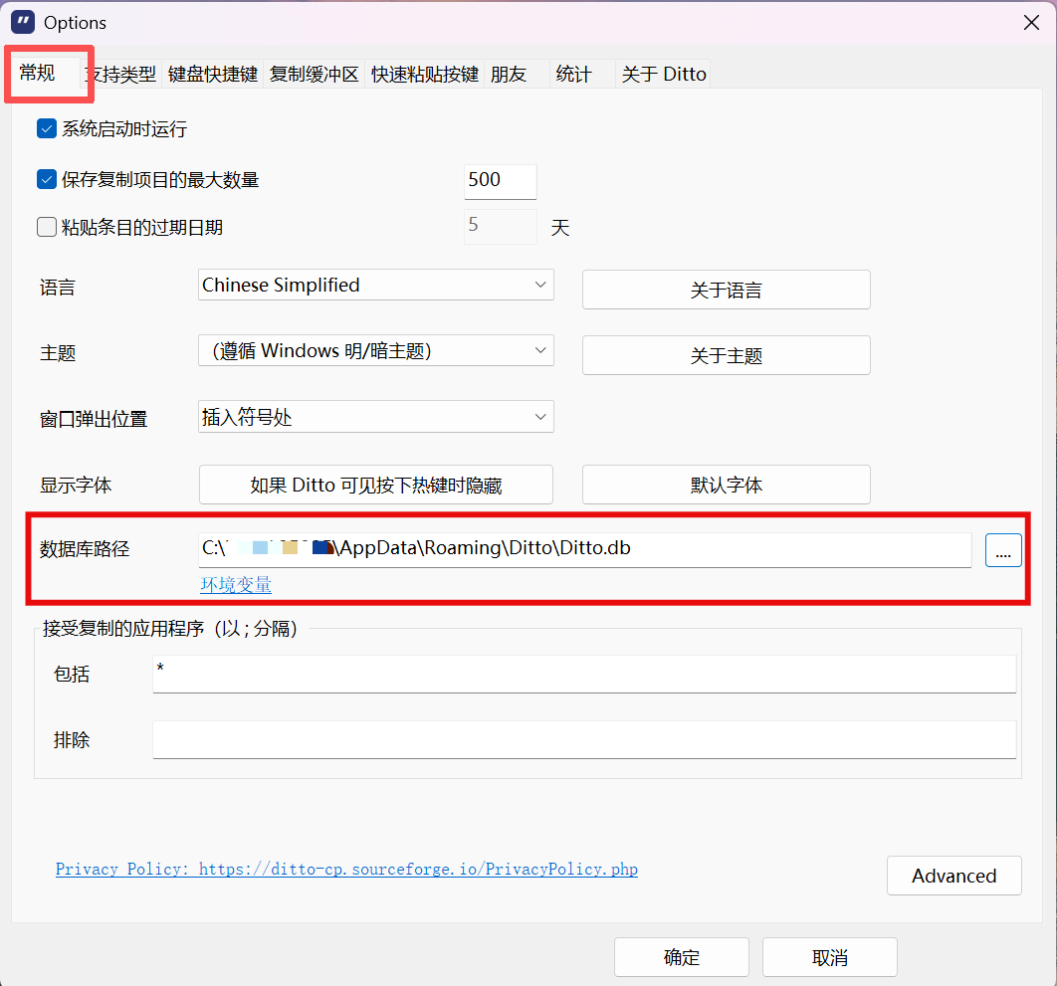1057x986 pixels.
Task: Select the 朋友 tab
Action: [x=517, y=75]
